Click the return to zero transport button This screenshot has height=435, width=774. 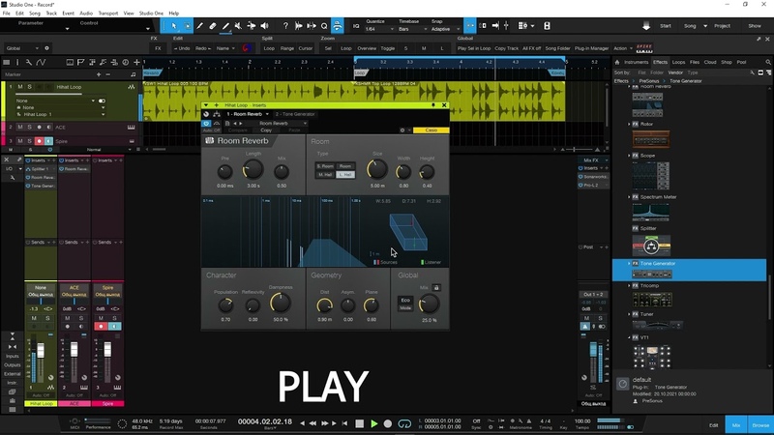(x=344, y=423)
